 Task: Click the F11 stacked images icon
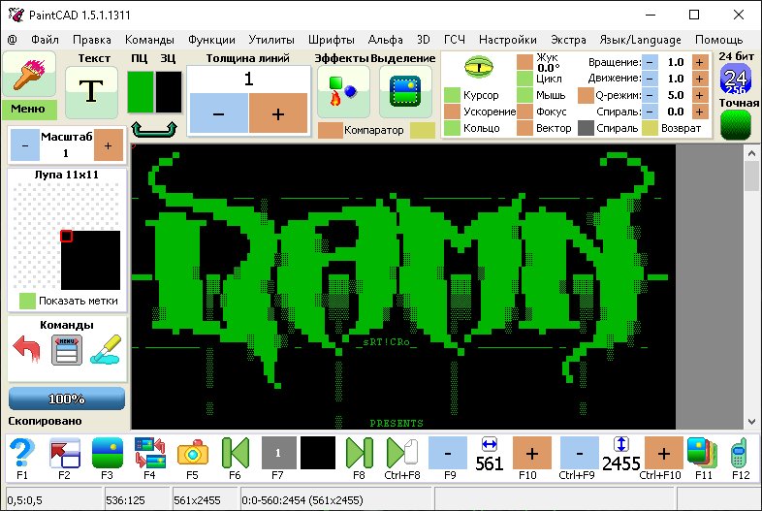(x=703, y=453)
